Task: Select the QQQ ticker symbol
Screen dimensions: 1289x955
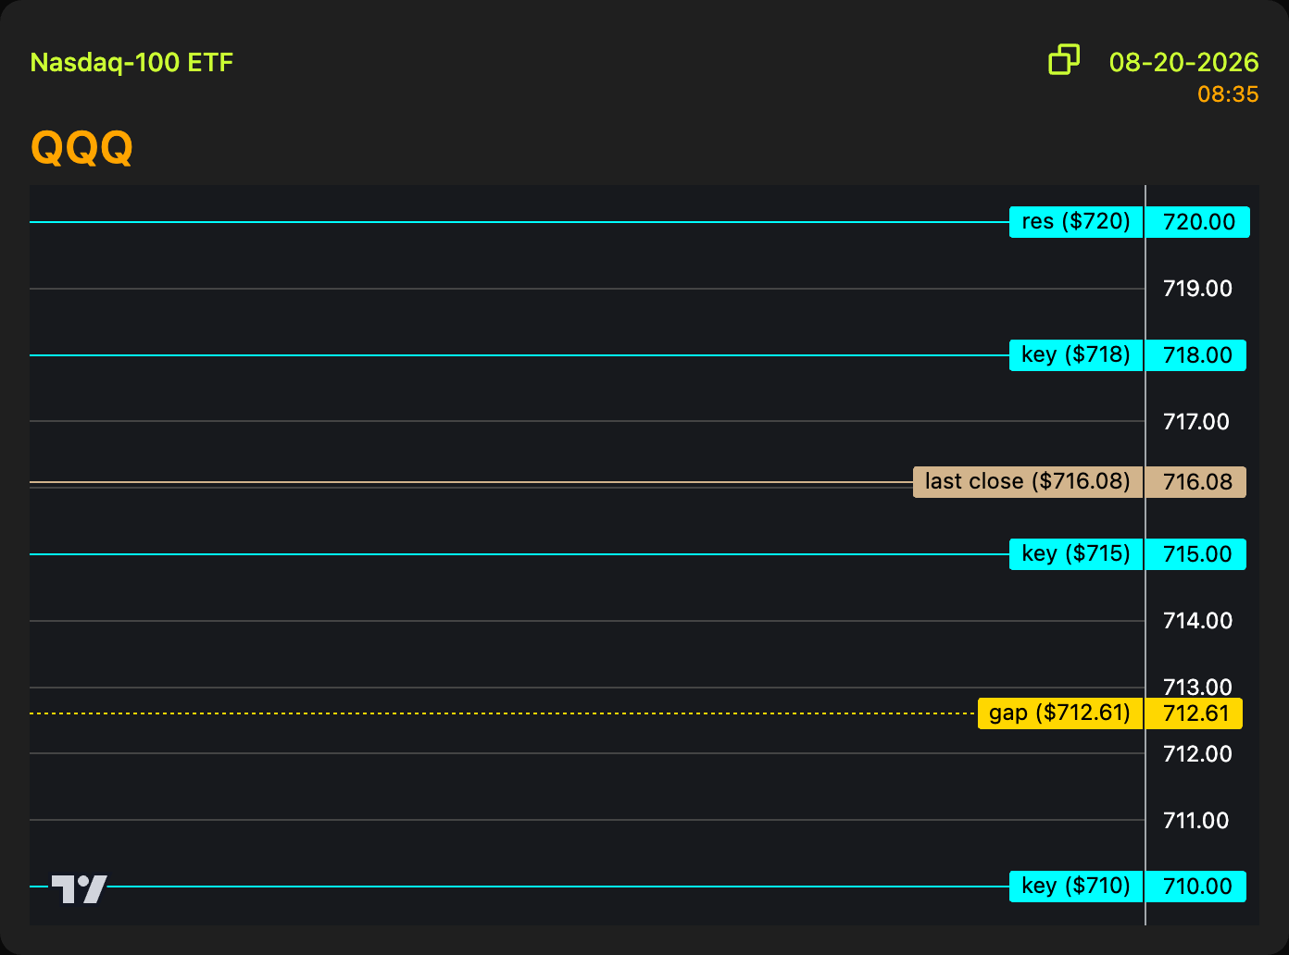Action: [x=81, y=147]
